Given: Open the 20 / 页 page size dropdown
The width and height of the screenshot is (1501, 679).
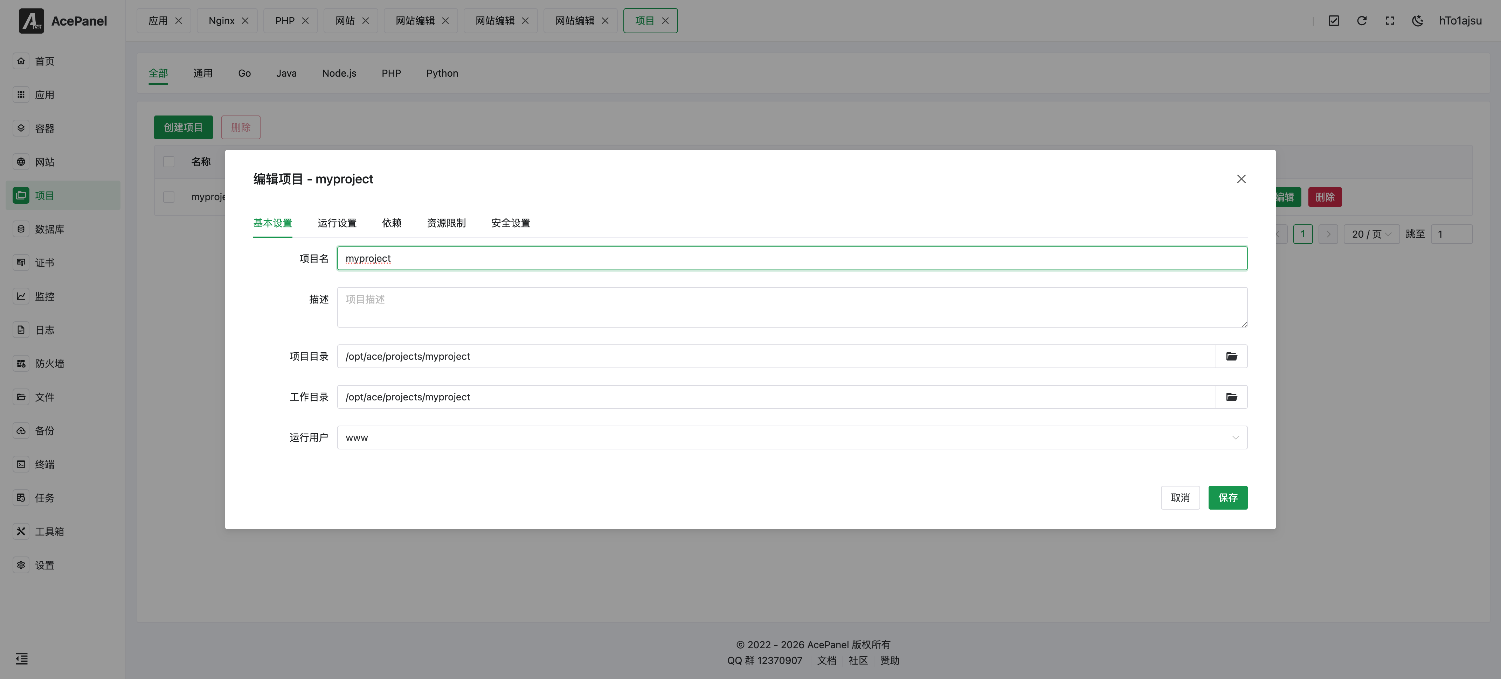Looking at the screenshot, I should (x=1371, y=234).
